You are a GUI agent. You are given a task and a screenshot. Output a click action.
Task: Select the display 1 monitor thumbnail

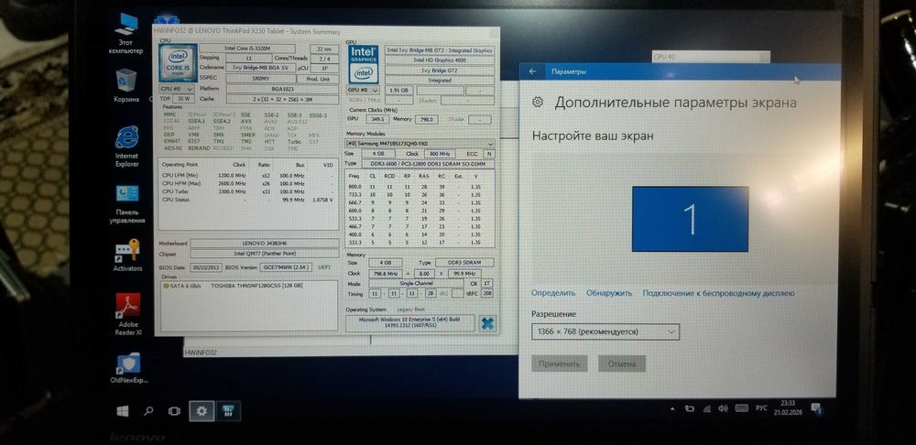(x=690, y=219)
